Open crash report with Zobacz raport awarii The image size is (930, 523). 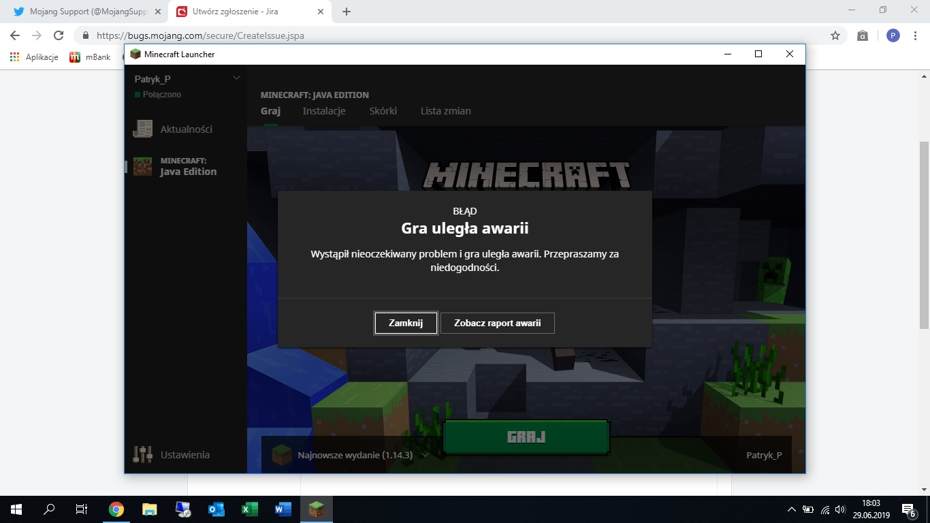pos(498,323)
